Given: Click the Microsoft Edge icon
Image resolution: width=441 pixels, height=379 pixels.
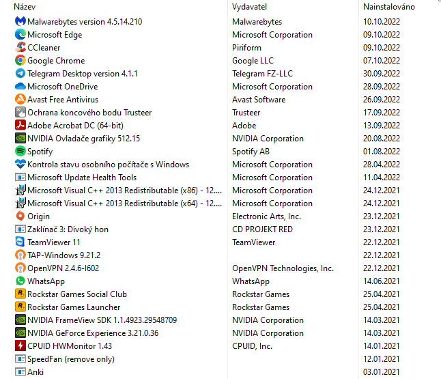Looking at the screenshot, I should click(x=20, y=35).
